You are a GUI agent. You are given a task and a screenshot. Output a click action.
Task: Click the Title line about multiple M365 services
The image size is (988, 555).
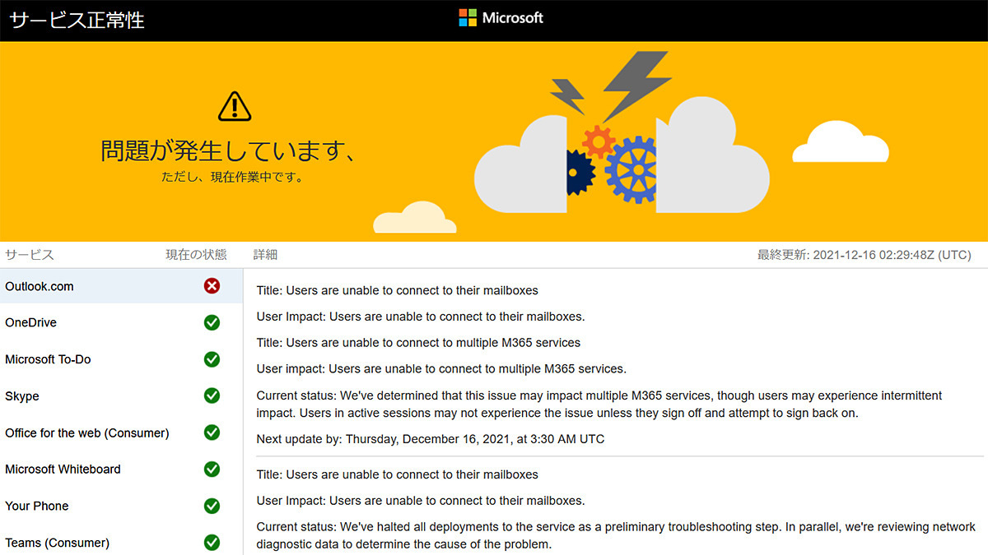pos(418,342)
